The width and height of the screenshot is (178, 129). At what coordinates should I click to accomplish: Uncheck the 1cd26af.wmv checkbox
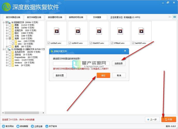[48, 43]
